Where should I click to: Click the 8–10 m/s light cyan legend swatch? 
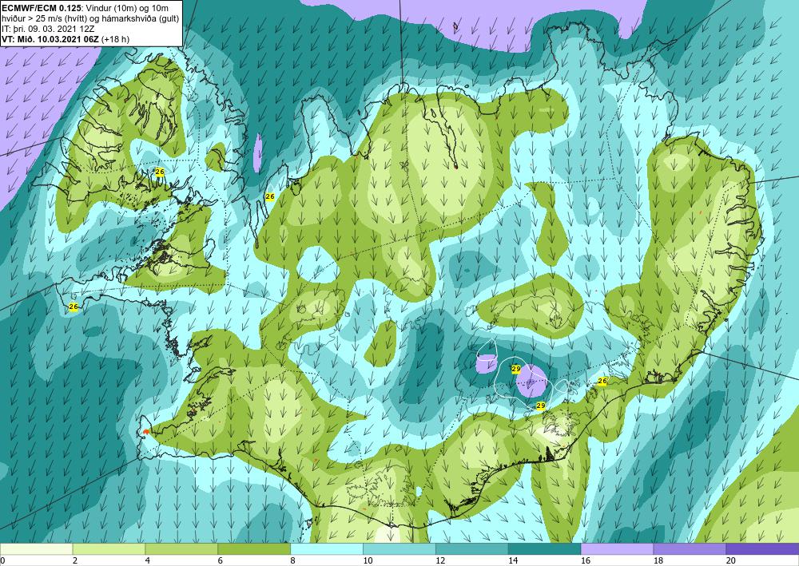327,548
